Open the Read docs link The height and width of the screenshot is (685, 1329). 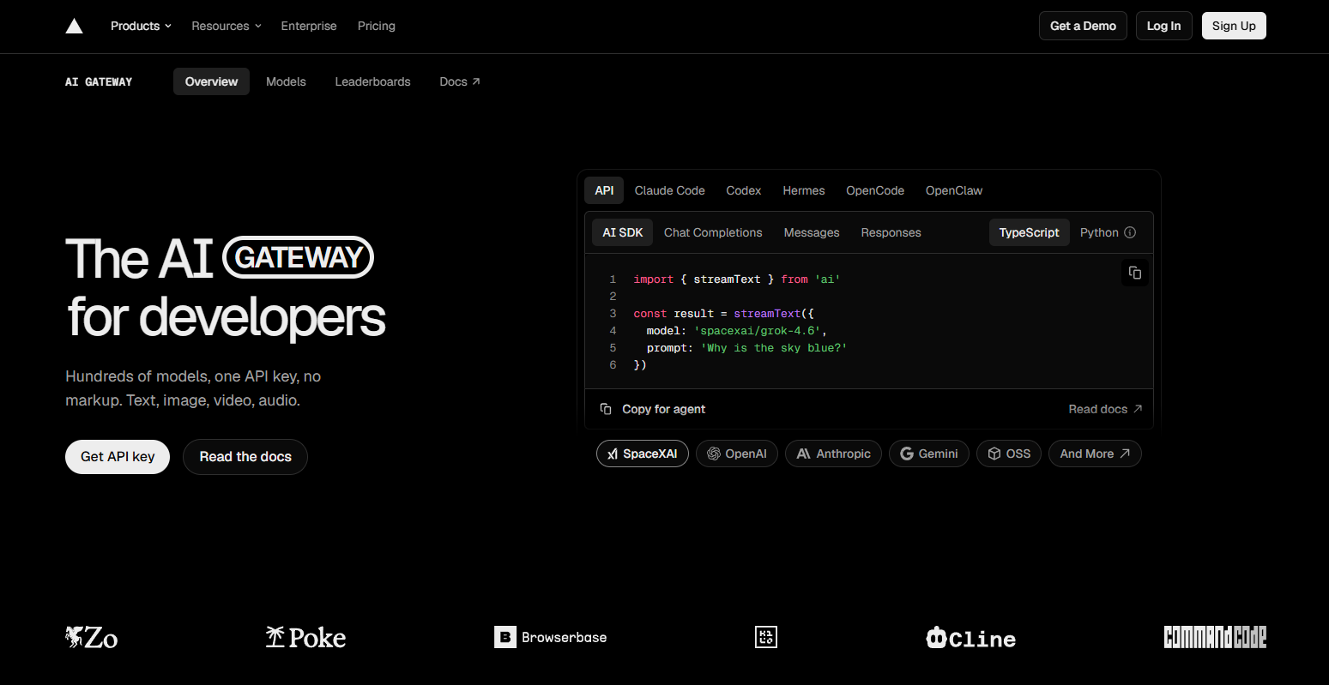[1105, 409]
